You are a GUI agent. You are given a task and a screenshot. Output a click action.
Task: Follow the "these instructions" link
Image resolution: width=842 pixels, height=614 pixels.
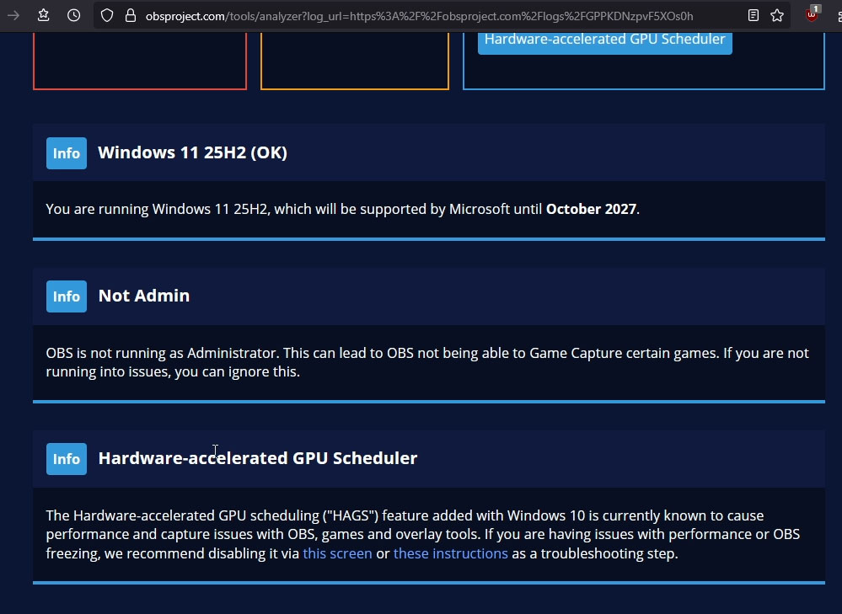coord(450,553)
